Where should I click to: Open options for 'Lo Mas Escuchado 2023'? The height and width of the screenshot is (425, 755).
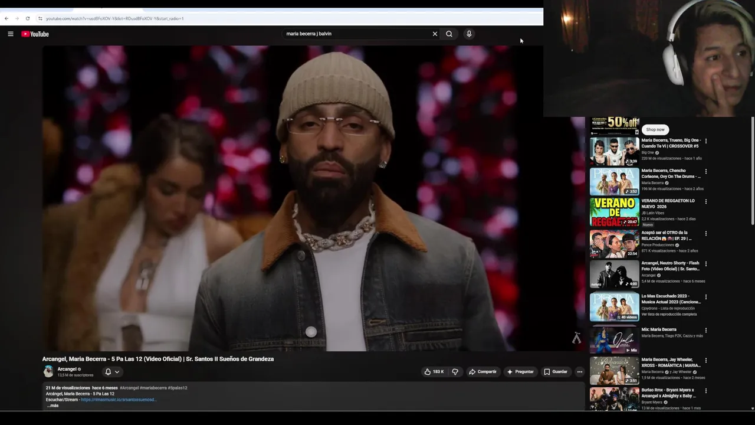tap(705, 297)
